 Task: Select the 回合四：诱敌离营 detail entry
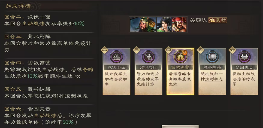(49, 70)
